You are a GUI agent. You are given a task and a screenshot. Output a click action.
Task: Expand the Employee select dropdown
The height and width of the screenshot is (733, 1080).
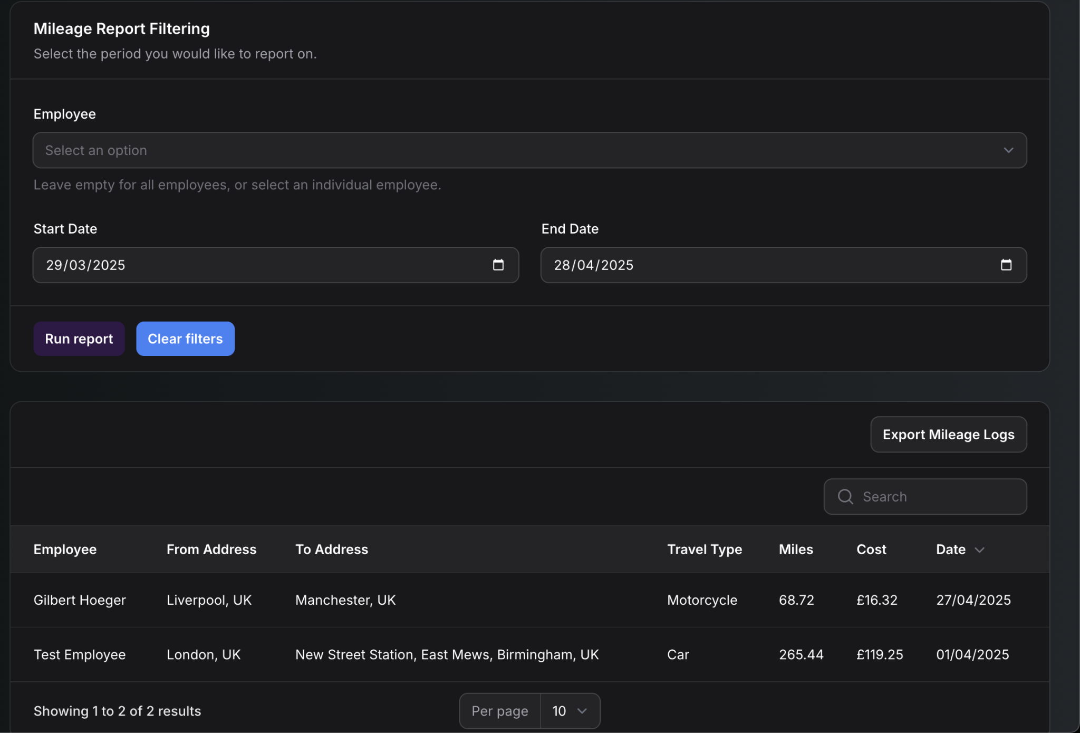coord(529,150)
